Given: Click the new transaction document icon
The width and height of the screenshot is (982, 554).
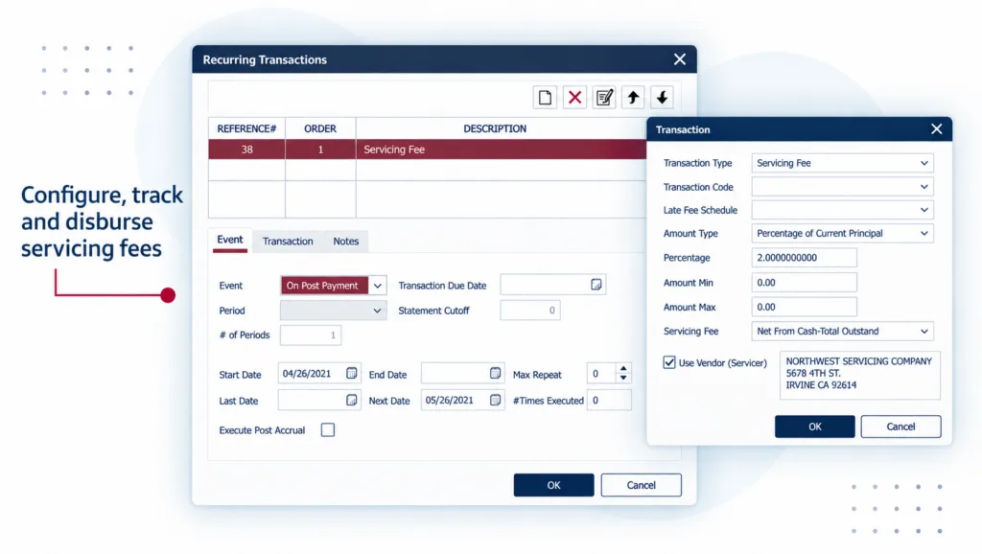Looking at the screenshot, I should 545,98.
